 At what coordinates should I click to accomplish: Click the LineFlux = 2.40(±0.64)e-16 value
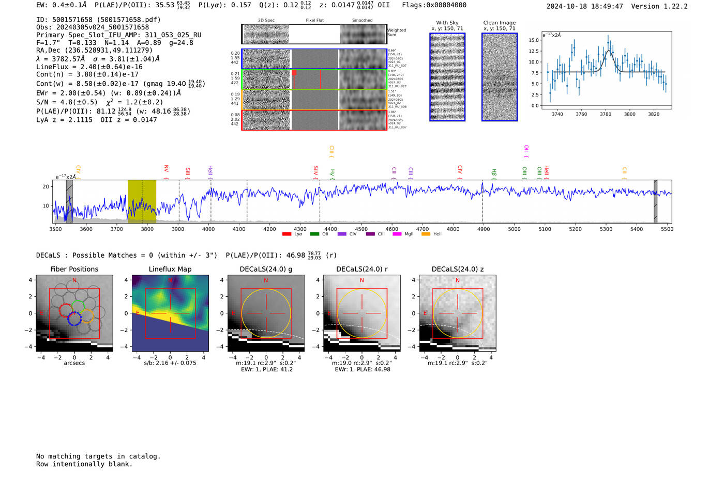[x=89, y=67]
